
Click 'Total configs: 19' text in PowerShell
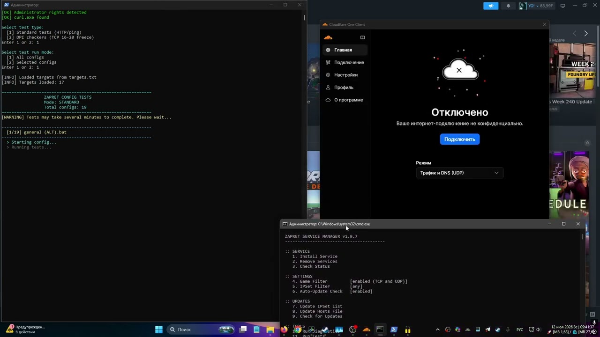tap(65, 107)
